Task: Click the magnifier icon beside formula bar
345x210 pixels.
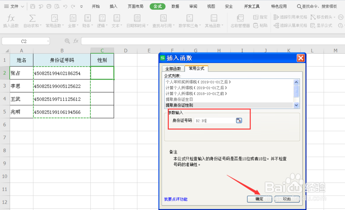Action: click(67, 41)
